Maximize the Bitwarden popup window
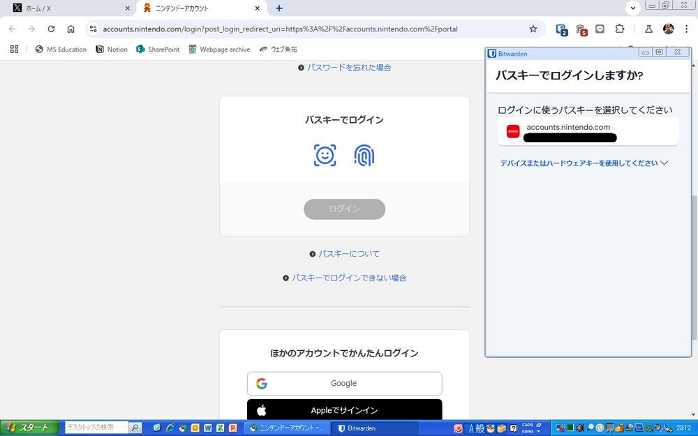This screenshot has width=698, height=436. (660, 52)
